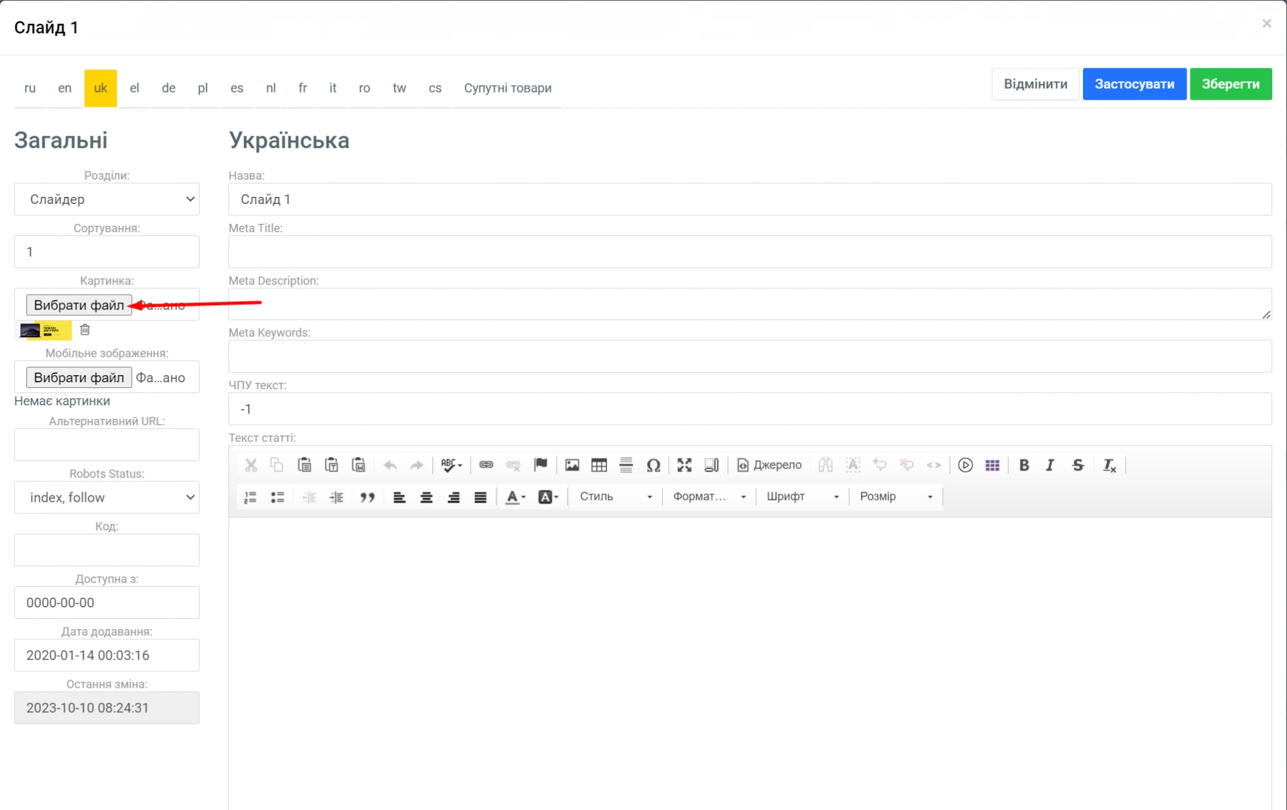Insert a link with the chain icon
Screen dimensions: 1287x810
click(x=486, y=465)
